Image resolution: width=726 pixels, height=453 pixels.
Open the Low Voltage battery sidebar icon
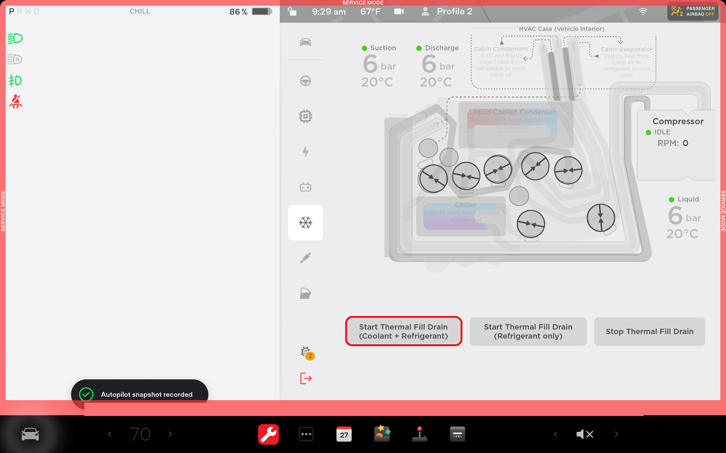pos(306,187)
